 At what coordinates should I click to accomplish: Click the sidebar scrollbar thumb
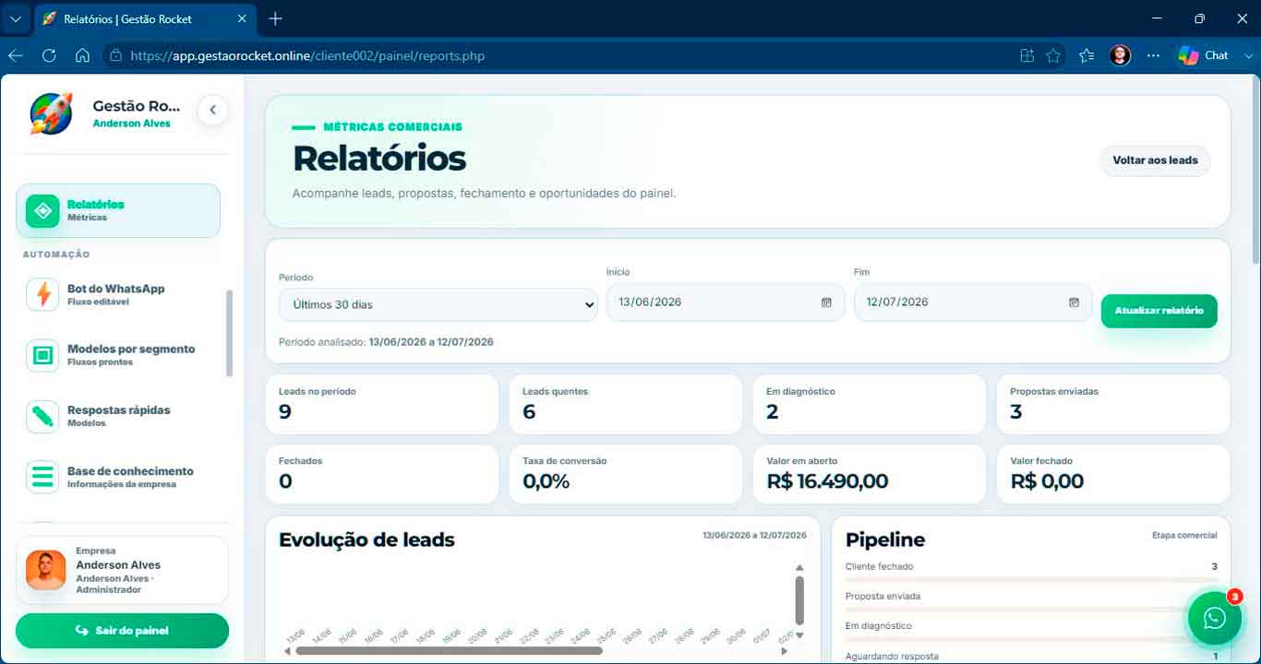click(x=229, y=333)
